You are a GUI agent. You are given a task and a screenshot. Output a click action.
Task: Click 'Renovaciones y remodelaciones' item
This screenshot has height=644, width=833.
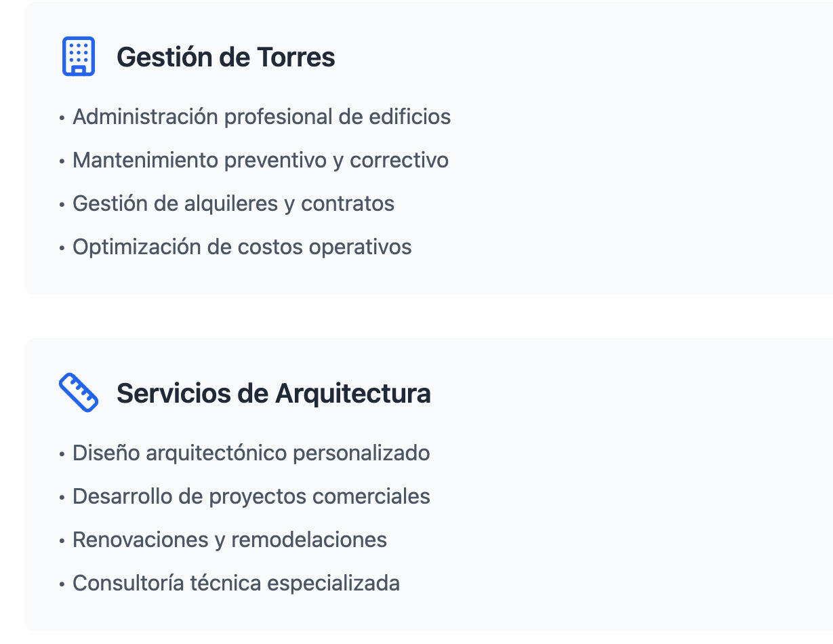pyautogui.click(x=230, y=540)
